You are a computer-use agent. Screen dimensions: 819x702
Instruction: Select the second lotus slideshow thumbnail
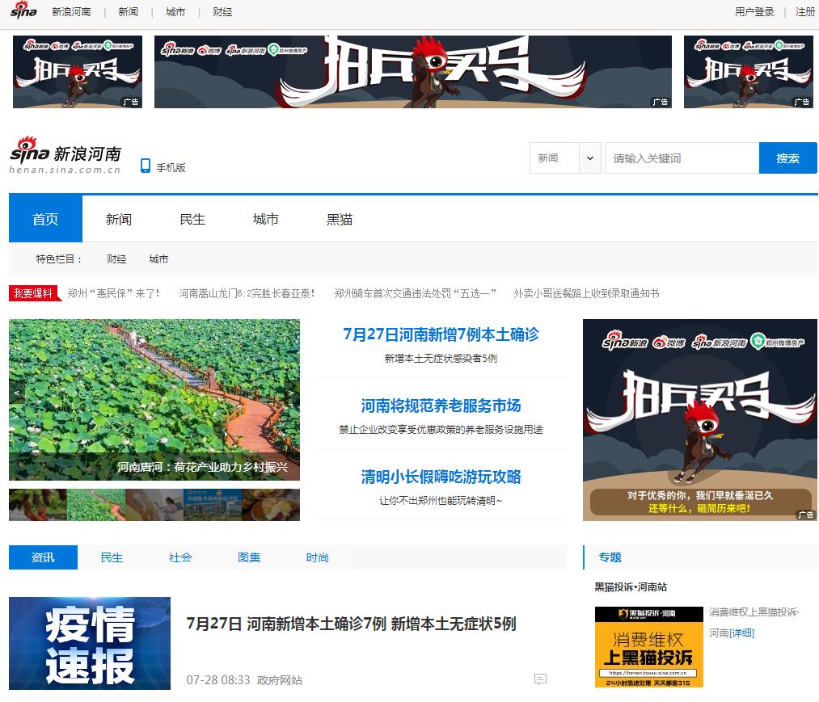tap(96, 505)
